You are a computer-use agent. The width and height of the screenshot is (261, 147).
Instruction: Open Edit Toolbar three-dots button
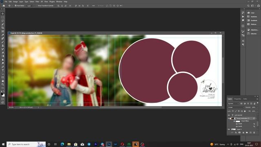coord(3,88)
